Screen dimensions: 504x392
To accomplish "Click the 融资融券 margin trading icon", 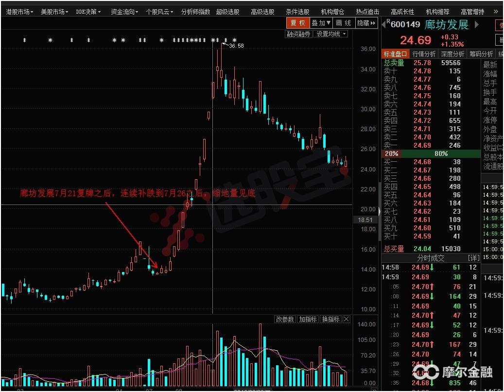I will 298,34.
